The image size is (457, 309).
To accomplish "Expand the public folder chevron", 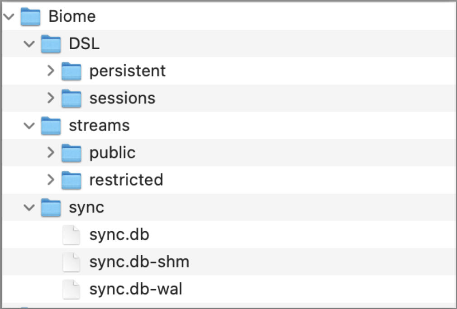I will tap(51, 152).
